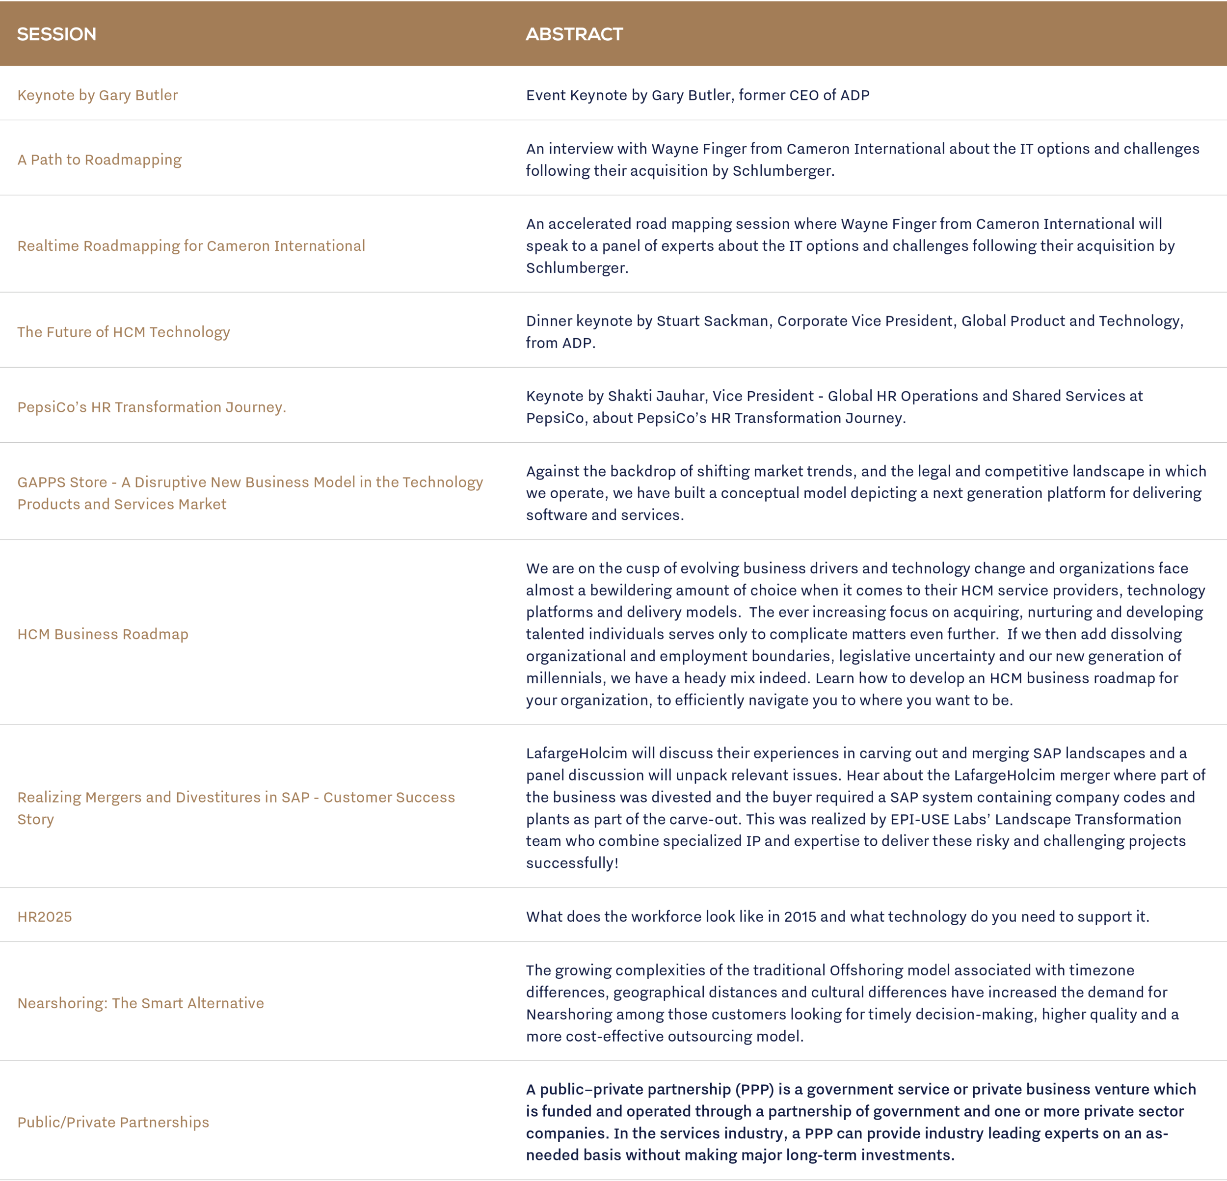Image resolution: width=1227 pixels, height=1181 pixels.
Task: Click abstract starting 'The growing complexities of the traditional Offshoring'
Action: [x=853, y=1003]
